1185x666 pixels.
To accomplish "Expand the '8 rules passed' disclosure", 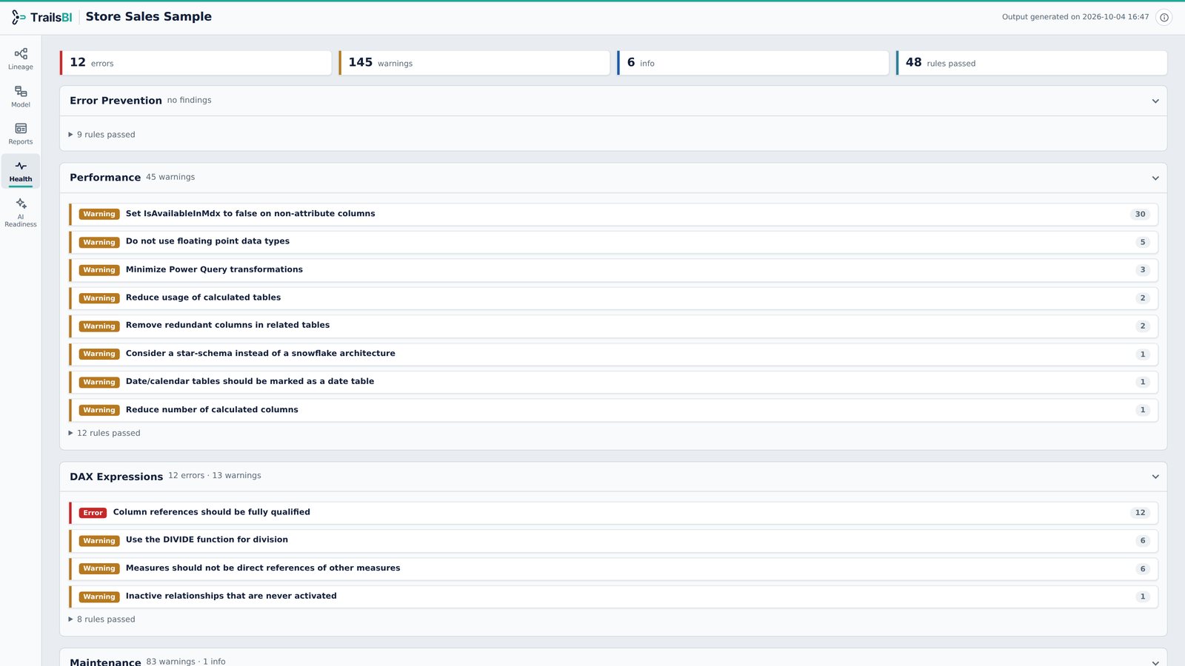I will coord(102,619).
